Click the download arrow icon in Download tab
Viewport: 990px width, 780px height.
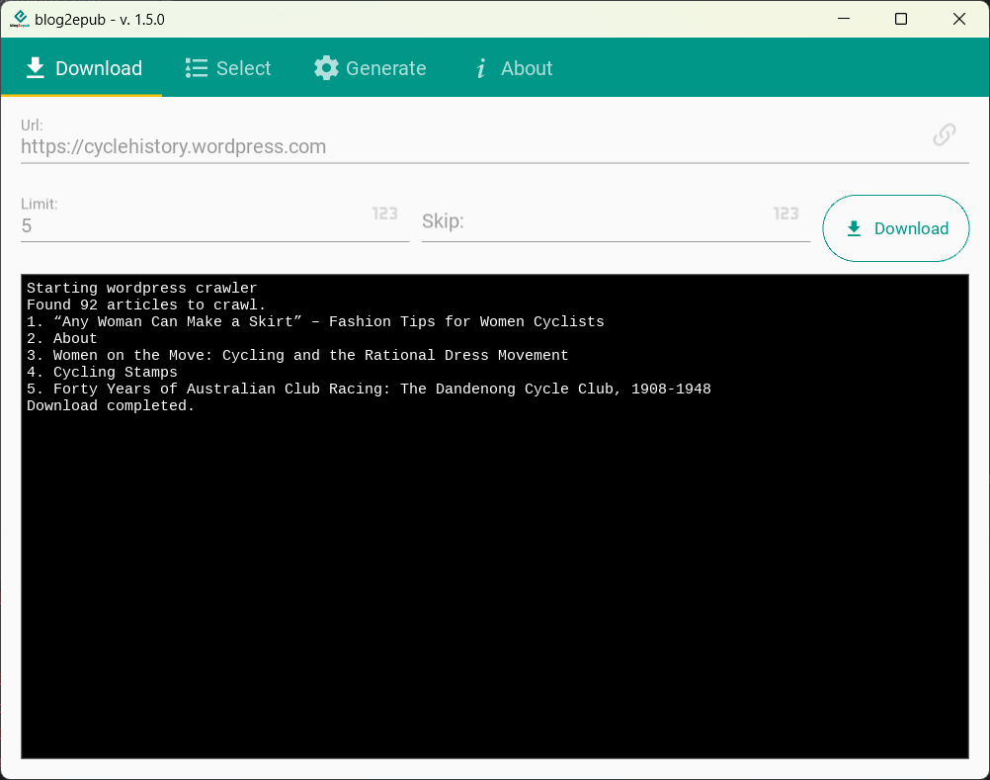tap(36, 68)
